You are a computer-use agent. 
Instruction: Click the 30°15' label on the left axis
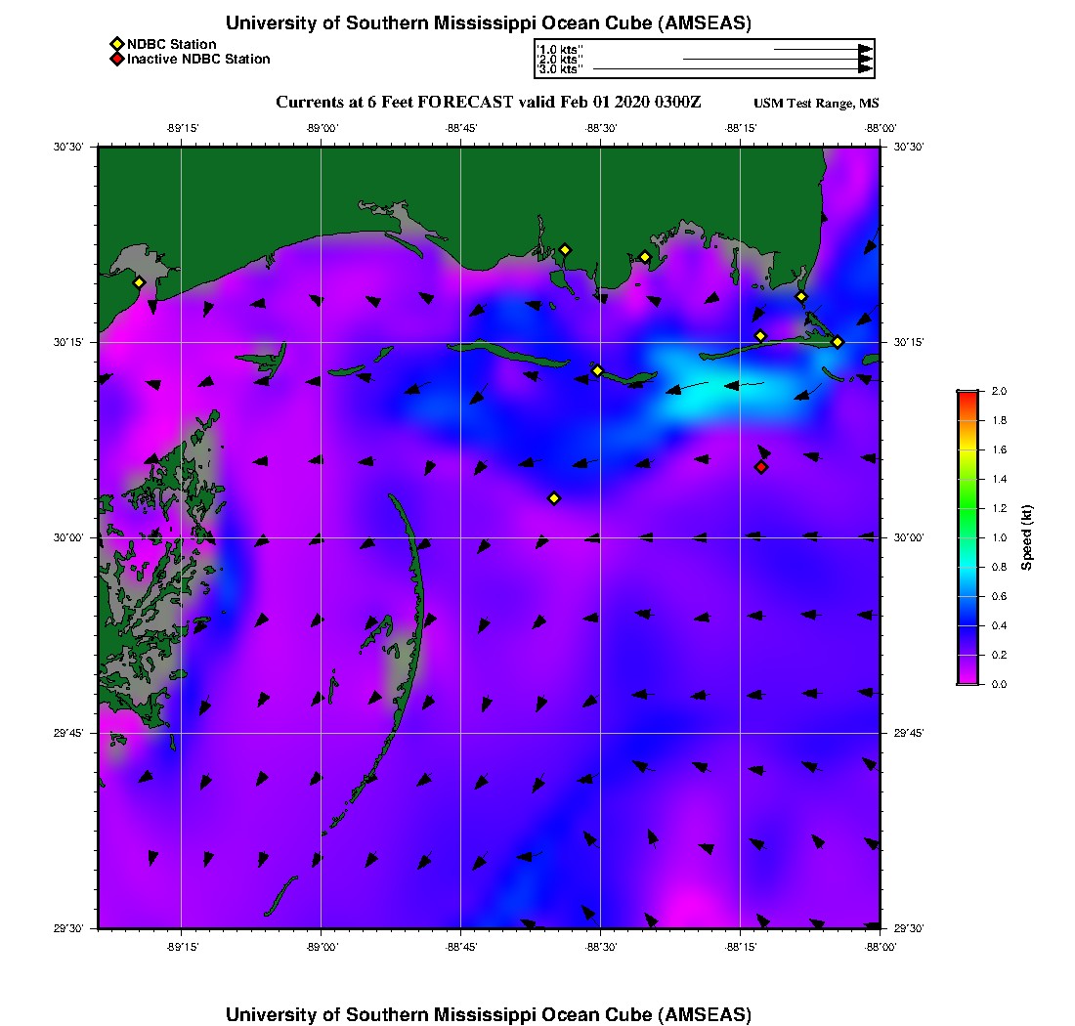68,342
